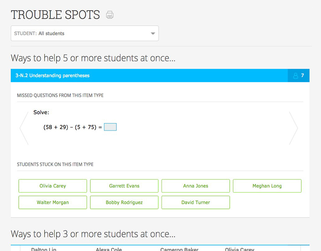Click the answer box in the equation
Screen dimensions: 321x251
pyautogui.click(x=110, y=127)
